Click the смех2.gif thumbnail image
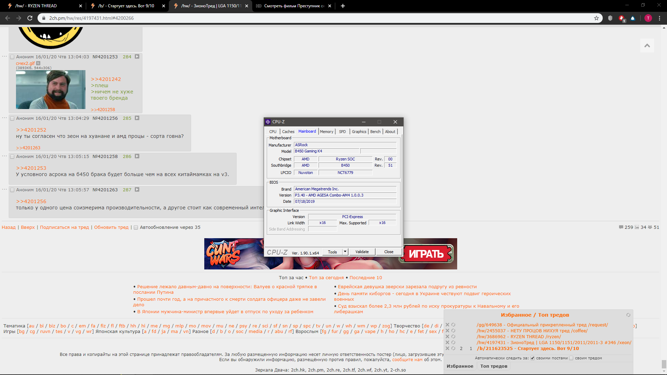Image resolution: width=667 pixels, height=375 pixels. (51, 90)
